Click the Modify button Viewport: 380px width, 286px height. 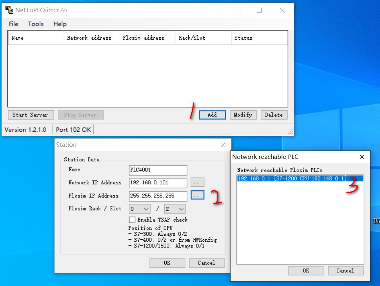(243, 115)
